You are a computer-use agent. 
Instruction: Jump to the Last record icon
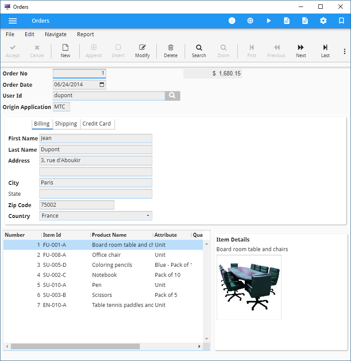[x=325, y=50]
